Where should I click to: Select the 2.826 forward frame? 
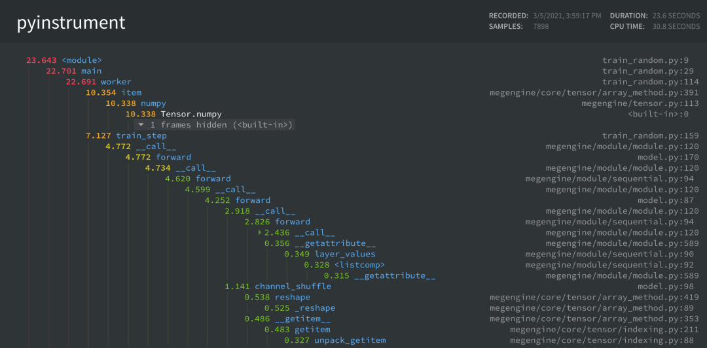coord(278,222)
